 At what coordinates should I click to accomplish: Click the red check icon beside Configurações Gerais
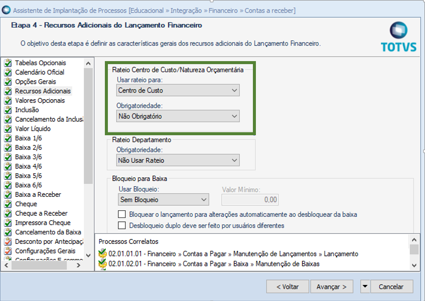pos(8,251)
